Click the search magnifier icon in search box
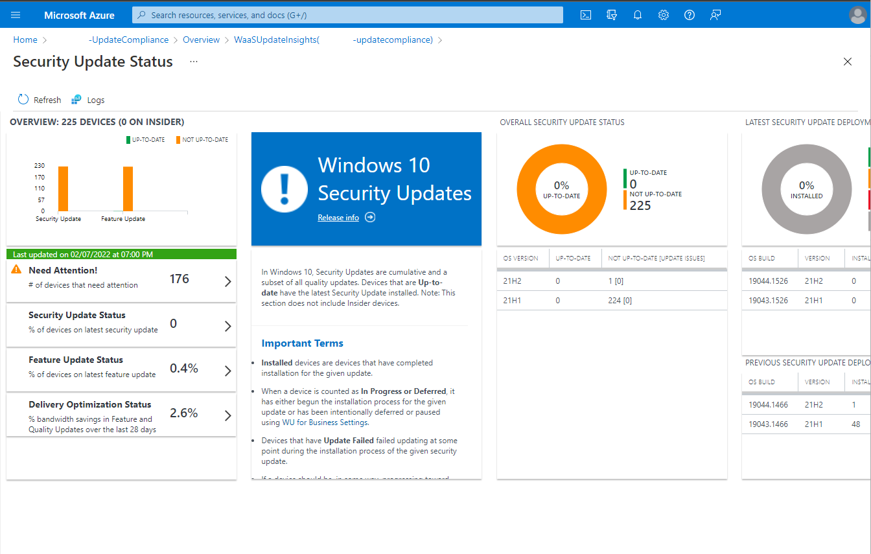The height and width of the screenshot is (554, 871). pos(142,15)
